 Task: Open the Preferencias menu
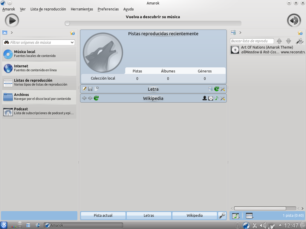(108, 9)
